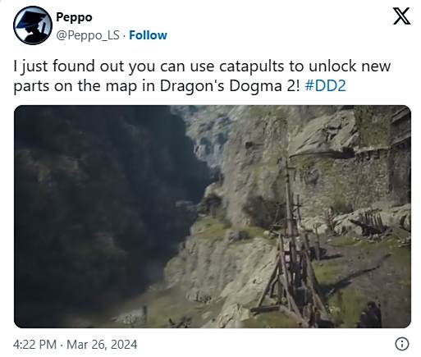Click the tweet info circle icon
Image resolution: width=421 pixels, height=357 pixels.
(x=402, y=344)
